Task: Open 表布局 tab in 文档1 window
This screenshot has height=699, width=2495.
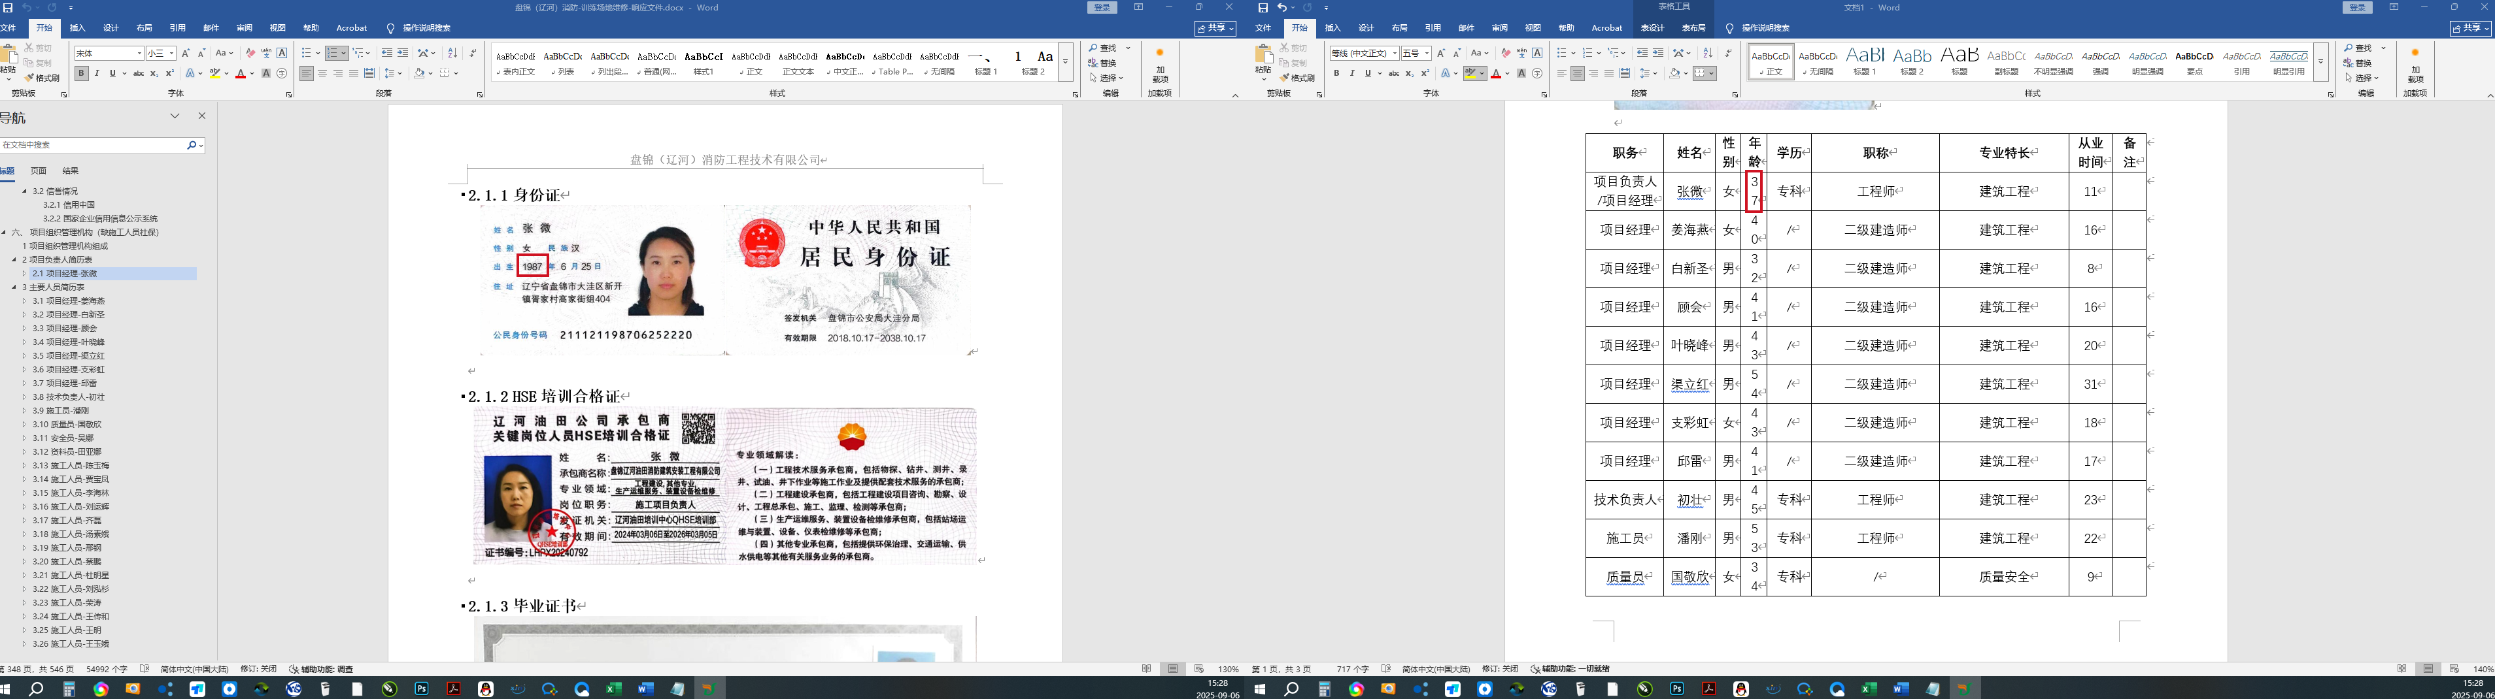Action: 1694,28
